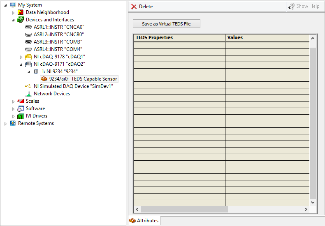The image size is (325, 226).
Task: Click the NI Simulated DAQ Device USB icon
Action: click(28, 86)
